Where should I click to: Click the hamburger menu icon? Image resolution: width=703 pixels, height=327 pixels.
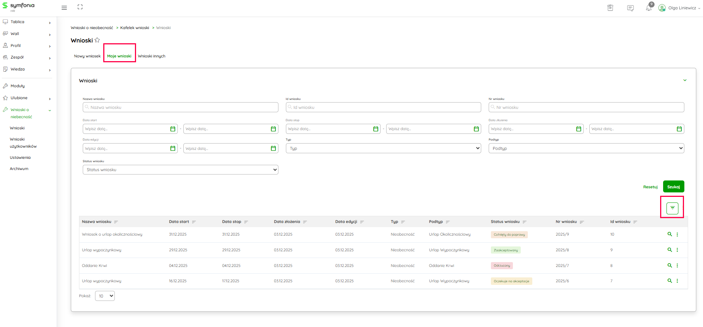point(64,7)
